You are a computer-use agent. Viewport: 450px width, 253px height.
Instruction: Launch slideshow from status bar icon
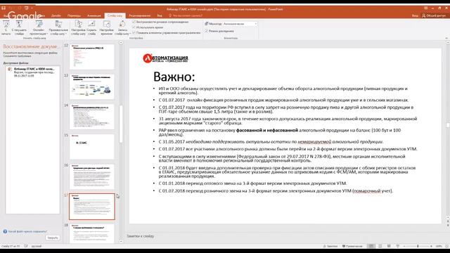[x=398, y=246]
